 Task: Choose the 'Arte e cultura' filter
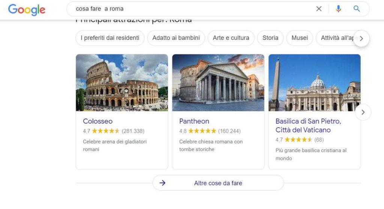[231, 38]
